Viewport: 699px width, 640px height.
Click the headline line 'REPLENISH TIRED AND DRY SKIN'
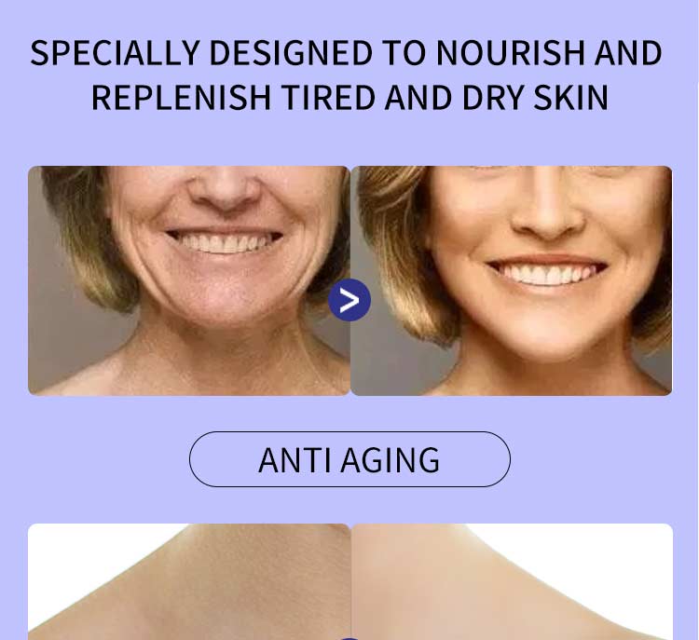tap(349, 97)
